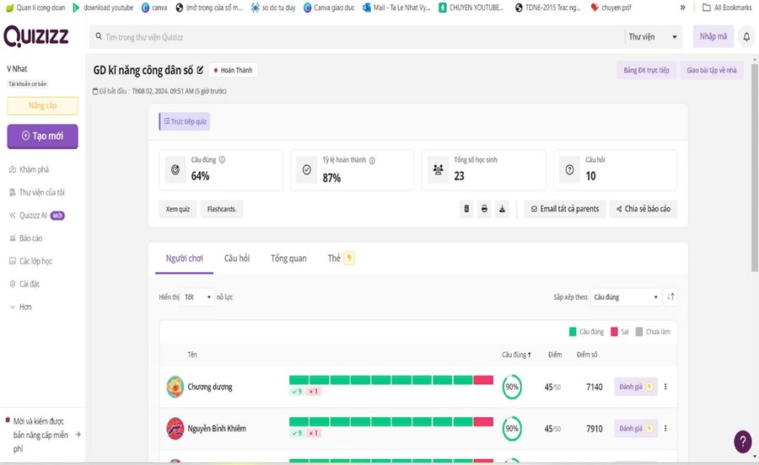Click the info icon beside Câu đúng
The image size is (759, 465).
[222, 159]
